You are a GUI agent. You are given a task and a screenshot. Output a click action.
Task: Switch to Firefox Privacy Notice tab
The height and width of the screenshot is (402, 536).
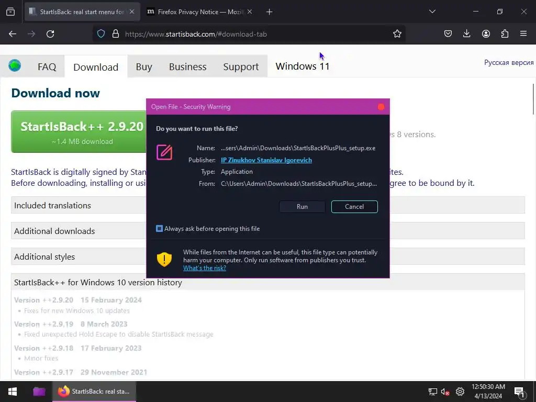199,12
